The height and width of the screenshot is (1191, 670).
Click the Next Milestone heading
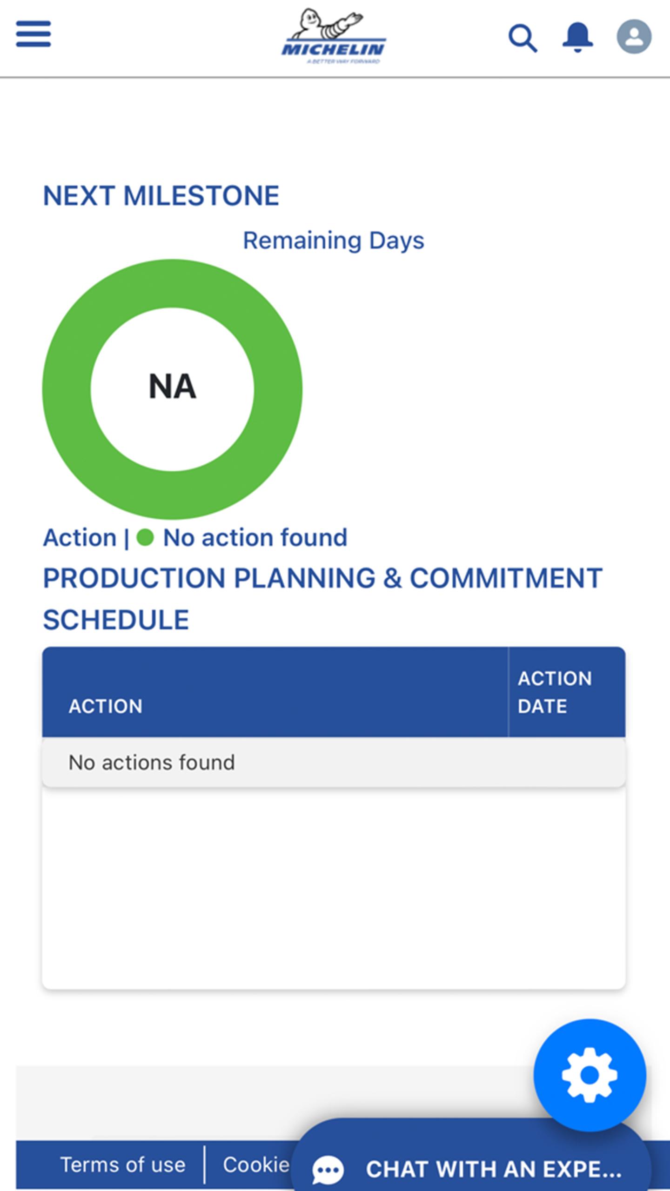[x=161, y=195]
